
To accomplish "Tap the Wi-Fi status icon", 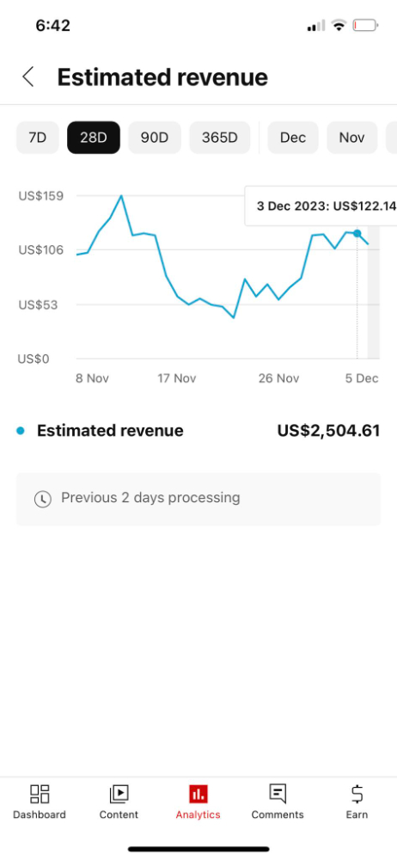I will (x=339, y=25).
